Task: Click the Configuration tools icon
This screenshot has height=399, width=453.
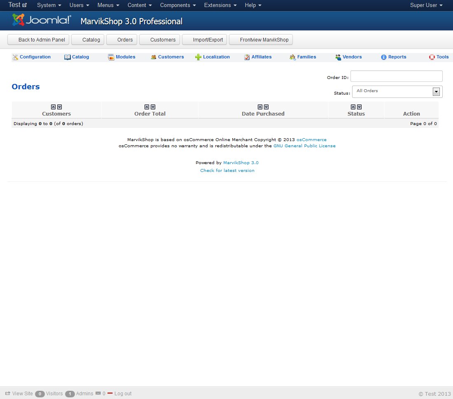Action: [15, 57]
